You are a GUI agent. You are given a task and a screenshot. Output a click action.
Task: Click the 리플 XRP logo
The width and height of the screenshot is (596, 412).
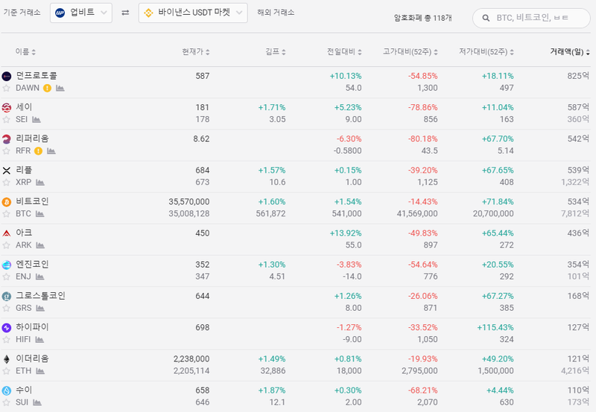(7, 171)
